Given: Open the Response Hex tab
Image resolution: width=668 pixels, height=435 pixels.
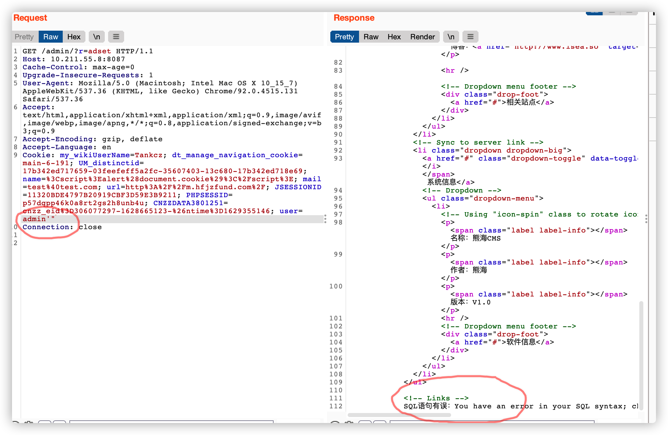Looking at the screenshot, I should [394, 37].
